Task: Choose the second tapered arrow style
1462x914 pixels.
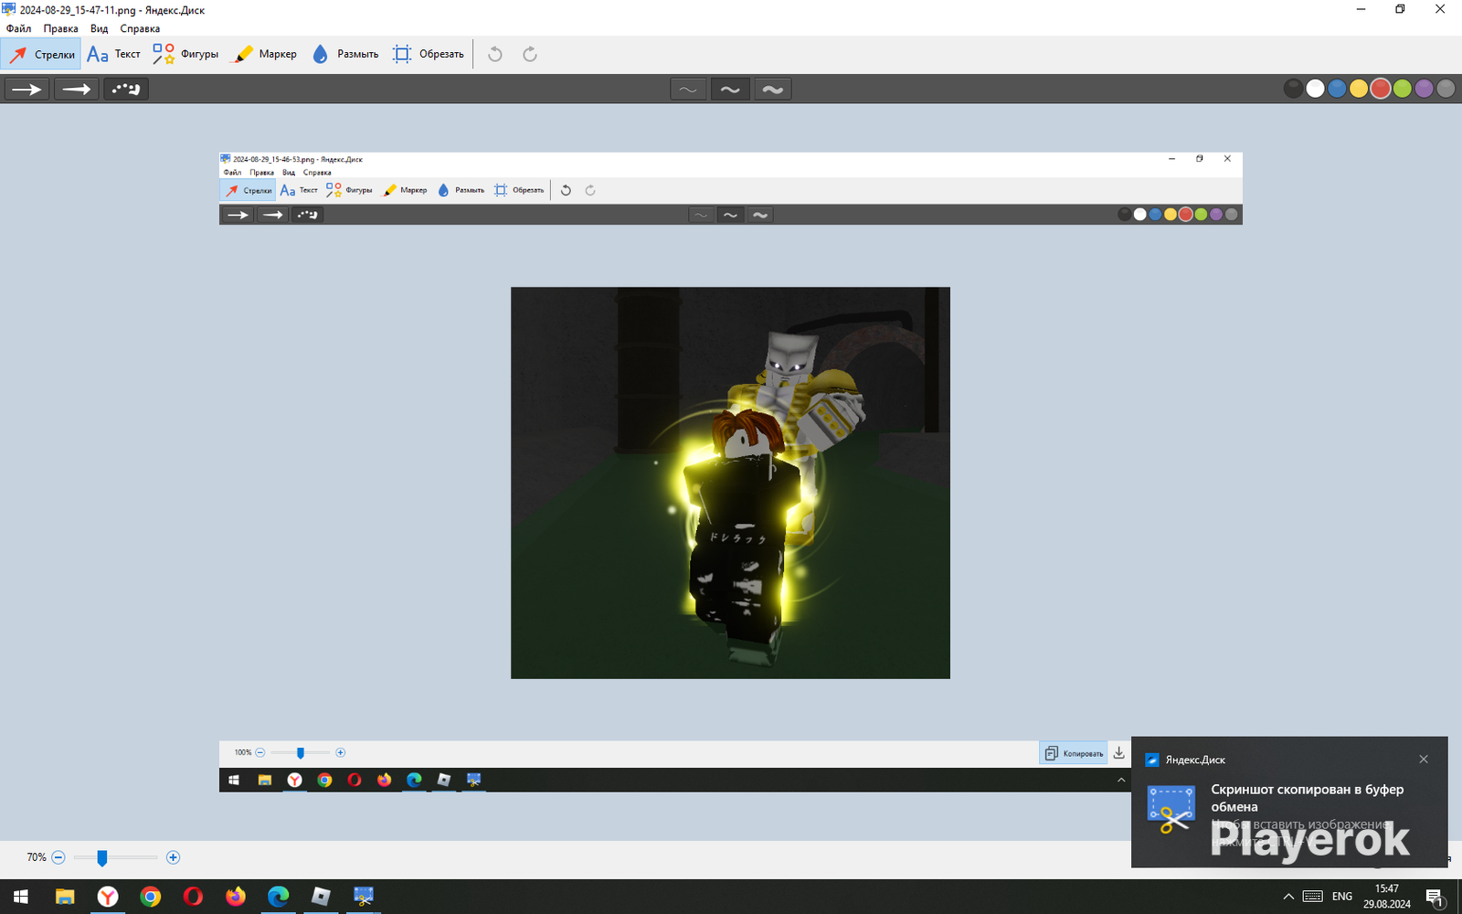Action: click(x=76, y=89)
